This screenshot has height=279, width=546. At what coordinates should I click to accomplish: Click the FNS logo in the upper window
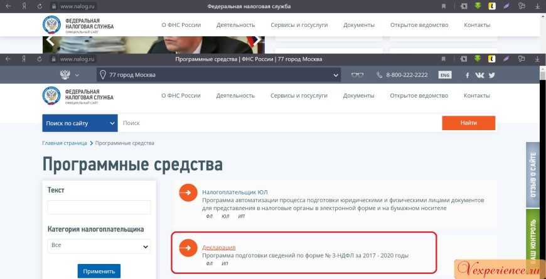pyautogui.click(x=51, y=24)
